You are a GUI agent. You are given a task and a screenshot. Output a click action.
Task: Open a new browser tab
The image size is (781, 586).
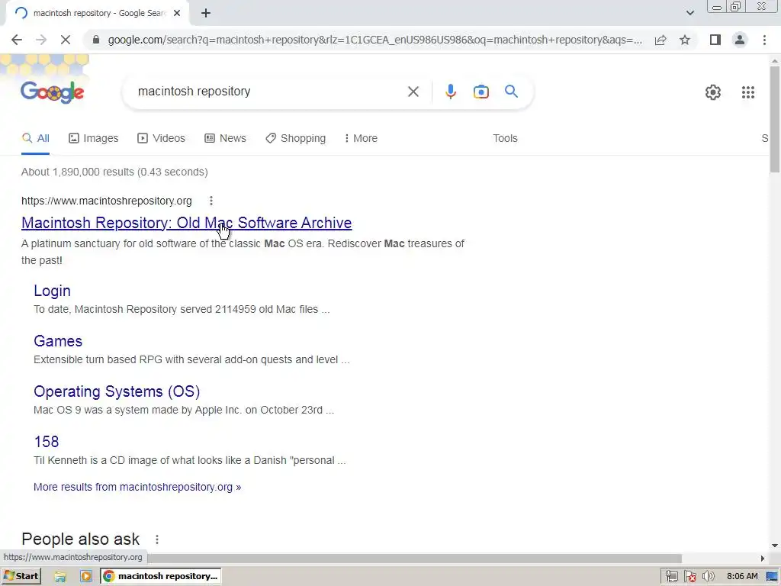pyautogui.click(x=206, y=14)
